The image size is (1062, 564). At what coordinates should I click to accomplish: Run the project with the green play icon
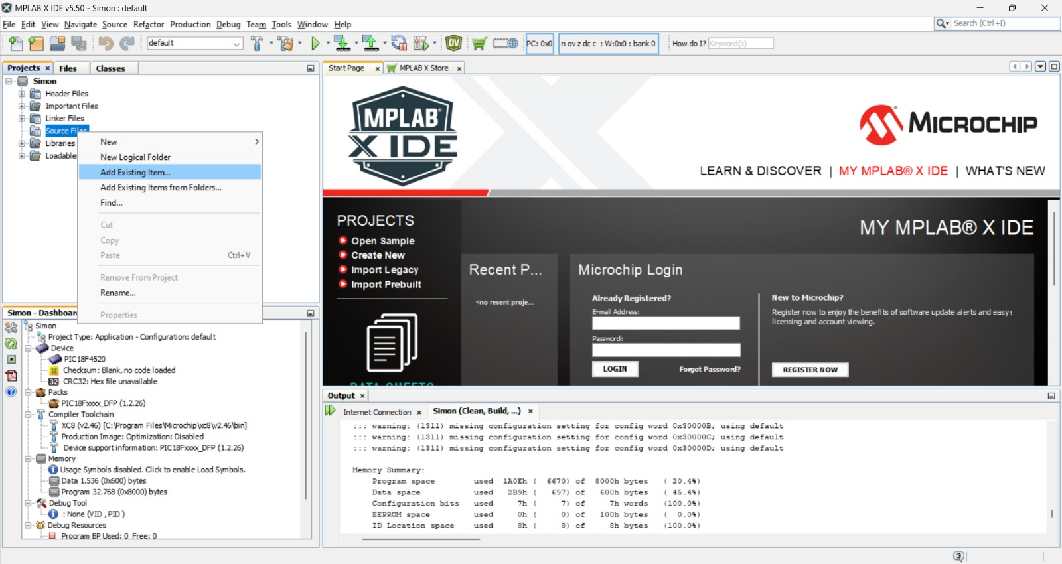315,44
